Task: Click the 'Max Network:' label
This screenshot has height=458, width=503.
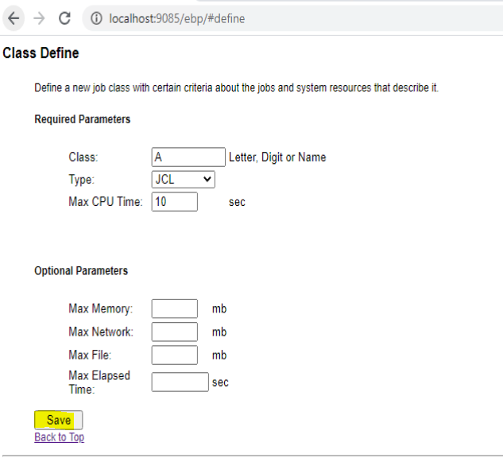Action: (101, 332)
